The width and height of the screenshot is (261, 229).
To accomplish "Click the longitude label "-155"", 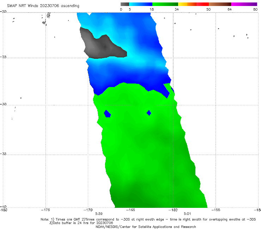I will pyautogui.click(x=216, y=210).
